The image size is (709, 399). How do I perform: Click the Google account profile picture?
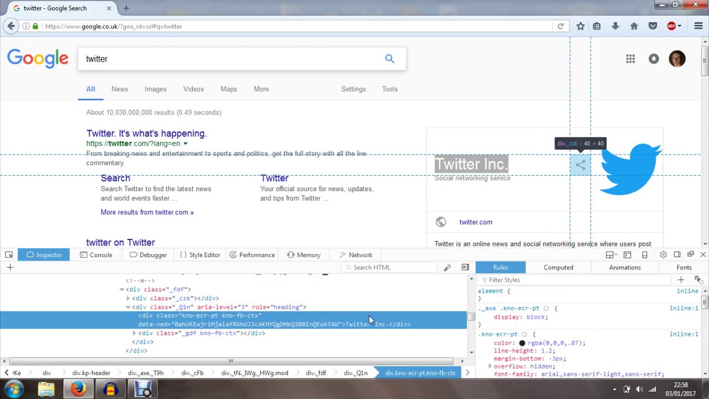pyautogui.click(x=677, y=59)
